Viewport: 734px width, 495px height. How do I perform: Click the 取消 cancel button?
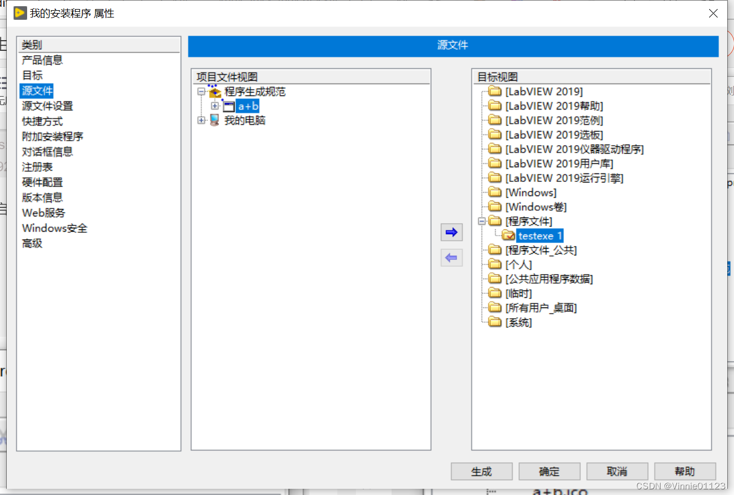pos(617,471)
